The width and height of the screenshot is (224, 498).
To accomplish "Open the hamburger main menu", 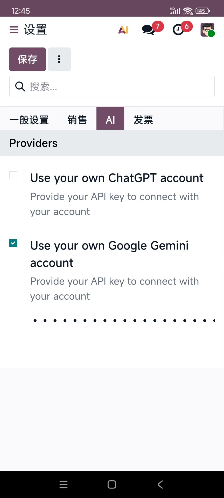I will 14,30.
